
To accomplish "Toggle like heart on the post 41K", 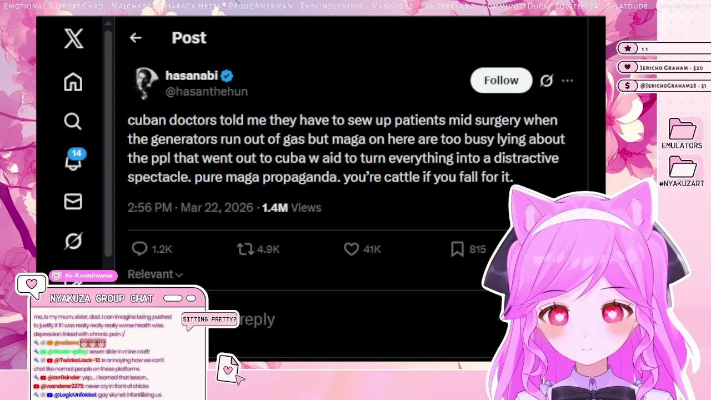I will [x=362, y=249].
